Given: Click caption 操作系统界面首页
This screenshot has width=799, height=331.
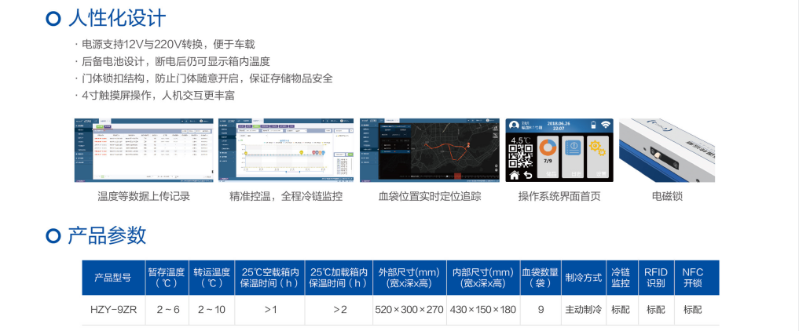Looking at the screenshot, I should 559,196.
